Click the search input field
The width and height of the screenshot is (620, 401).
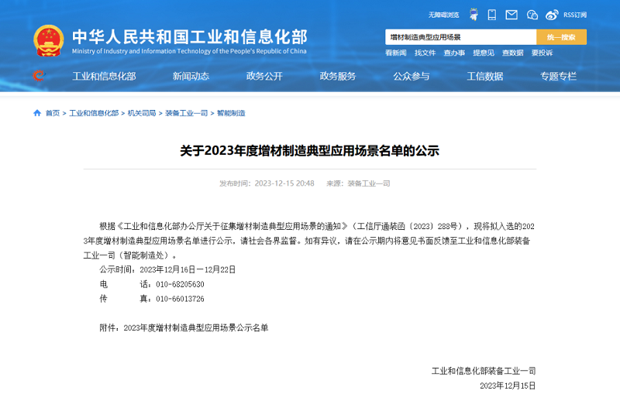(x=460, y=37)
